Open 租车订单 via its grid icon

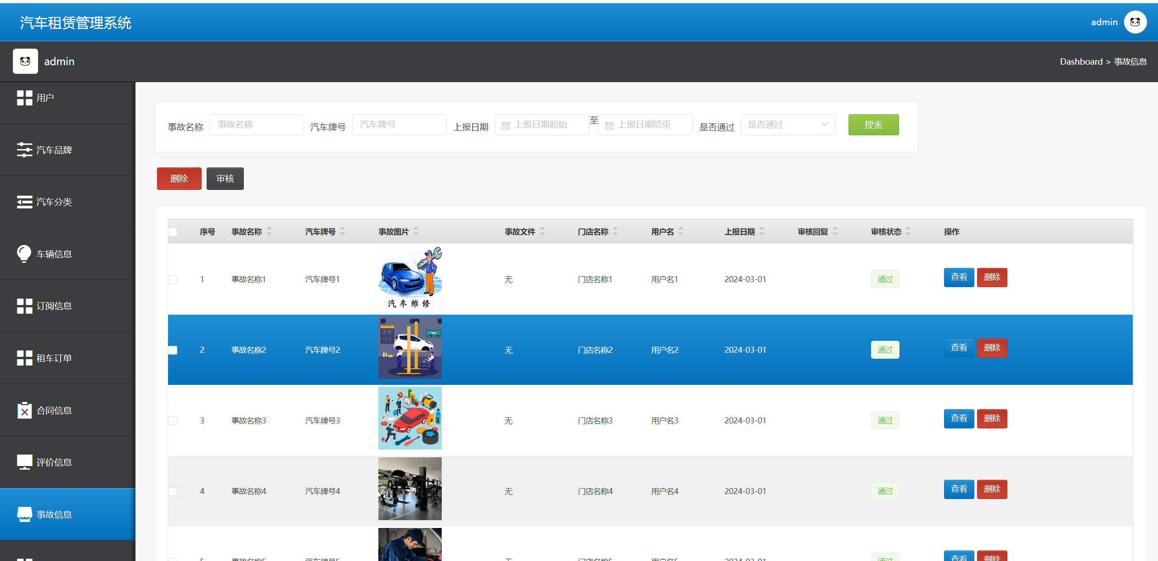pos(24,358)
